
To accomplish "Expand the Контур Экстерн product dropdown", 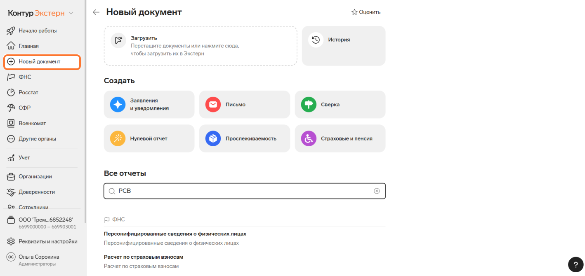I will 71,13.
